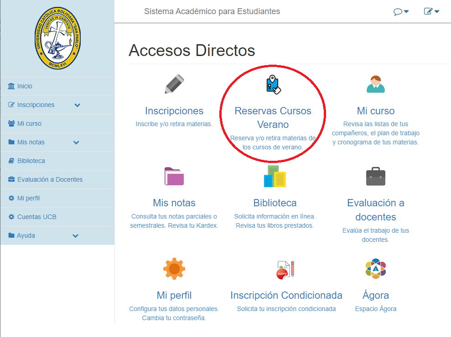Click the orange gear Mi perfil icon

pos(174,269)
